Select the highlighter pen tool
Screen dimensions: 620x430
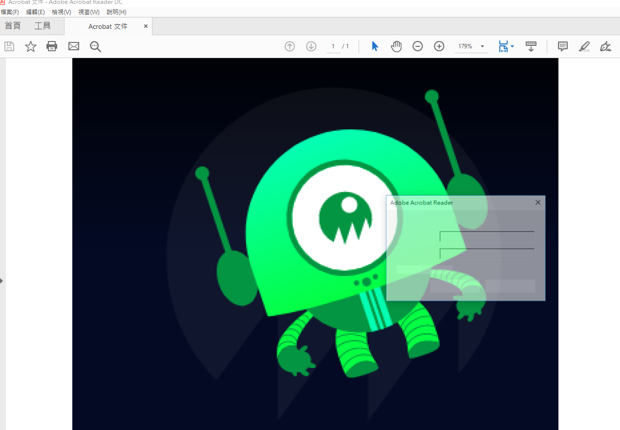pos(584,46)
